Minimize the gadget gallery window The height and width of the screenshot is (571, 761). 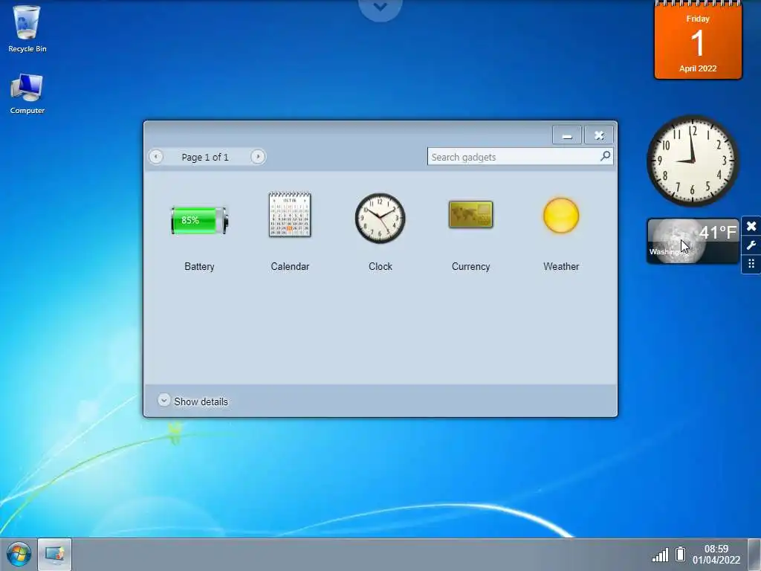point(567,135)
